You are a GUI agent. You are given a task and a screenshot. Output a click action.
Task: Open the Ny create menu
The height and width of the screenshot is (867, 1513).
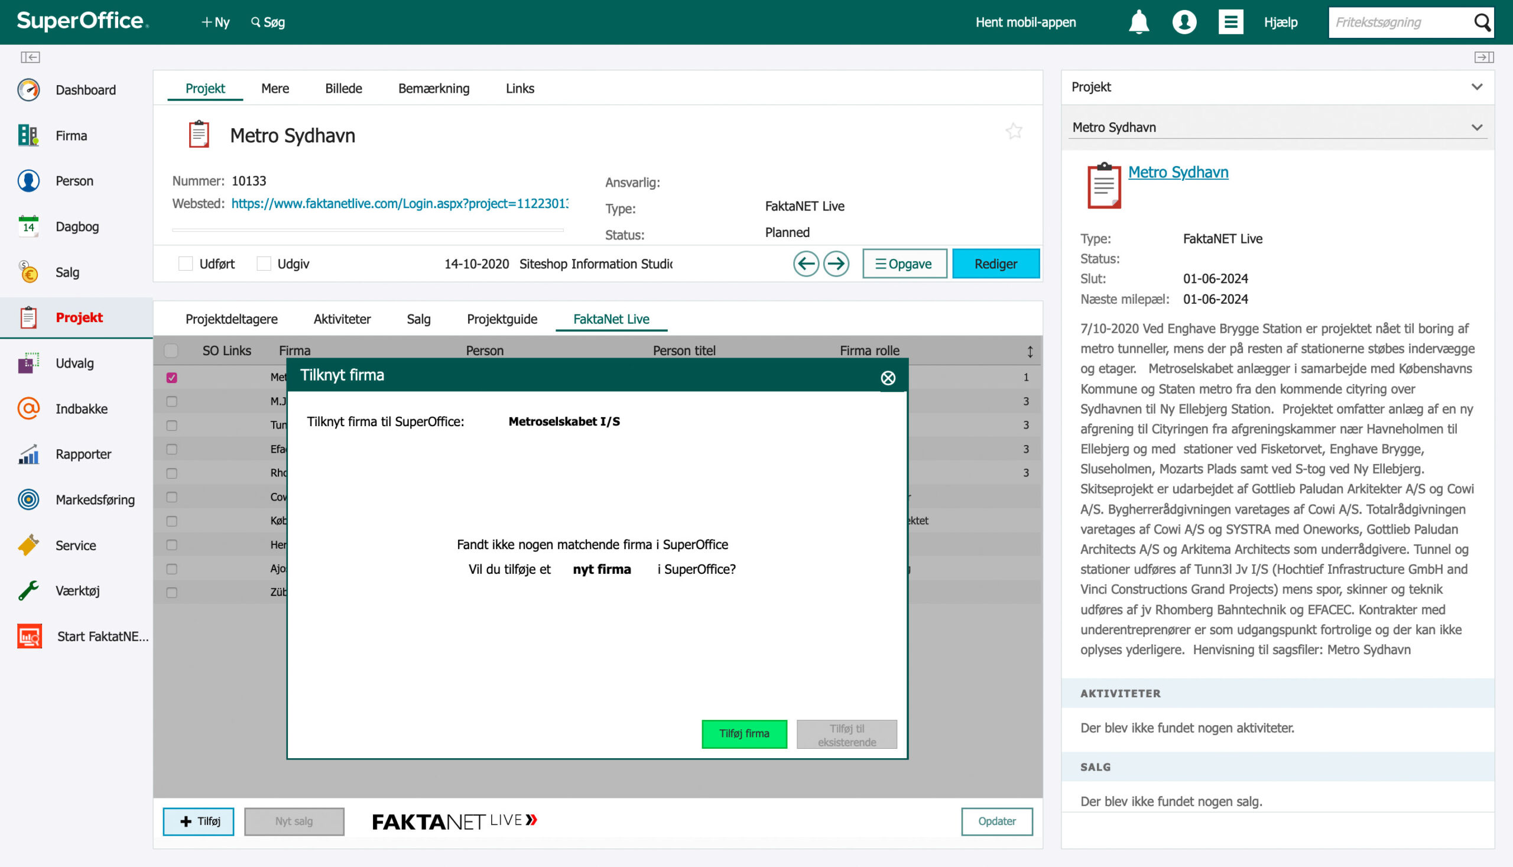215,22
